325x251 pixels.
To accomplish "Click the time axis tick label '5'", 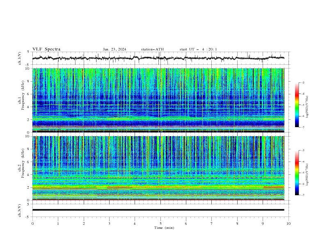I will point(160,224).
